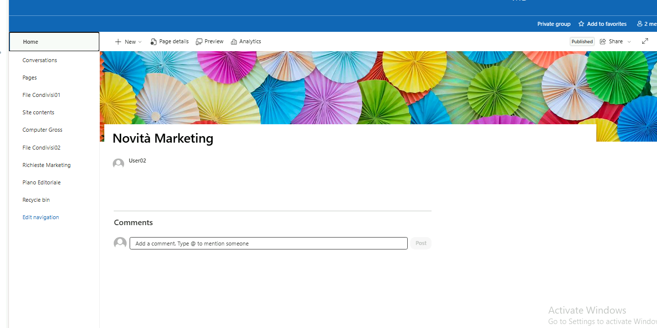Viewport: 657px width, 328px height.
Task: Click the colorful paper fans banner image
Action: [x=378, y=87]
